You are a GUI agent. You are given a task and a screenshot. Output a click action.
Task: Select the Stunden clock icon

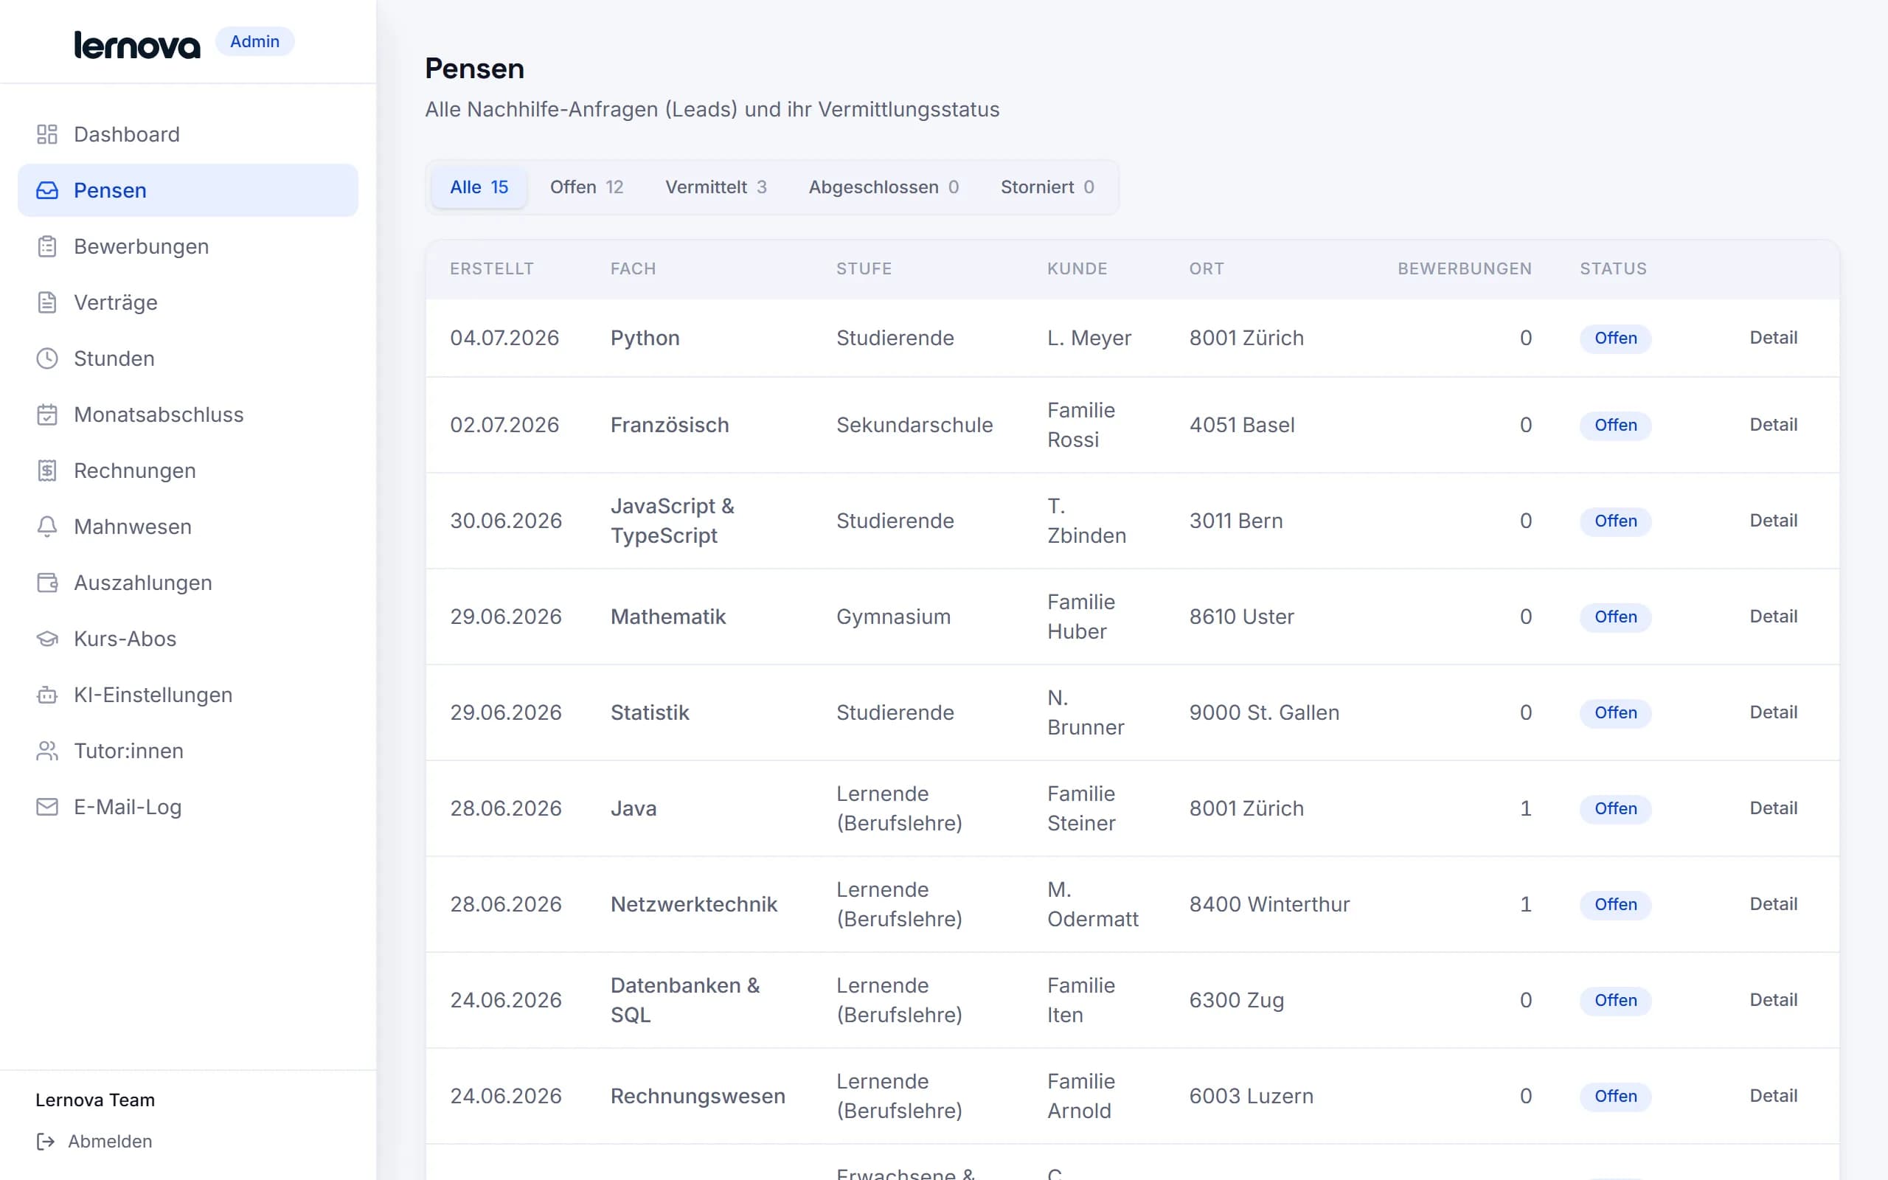pos(46,359)
